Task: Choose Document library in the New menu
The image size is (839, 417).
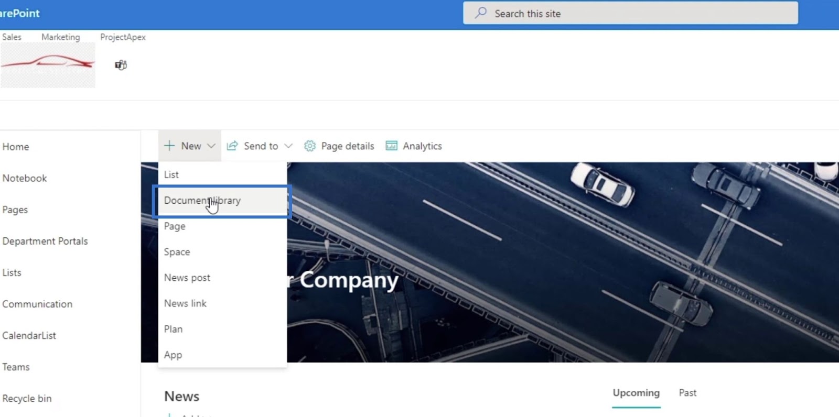Action: click(222, 200)
